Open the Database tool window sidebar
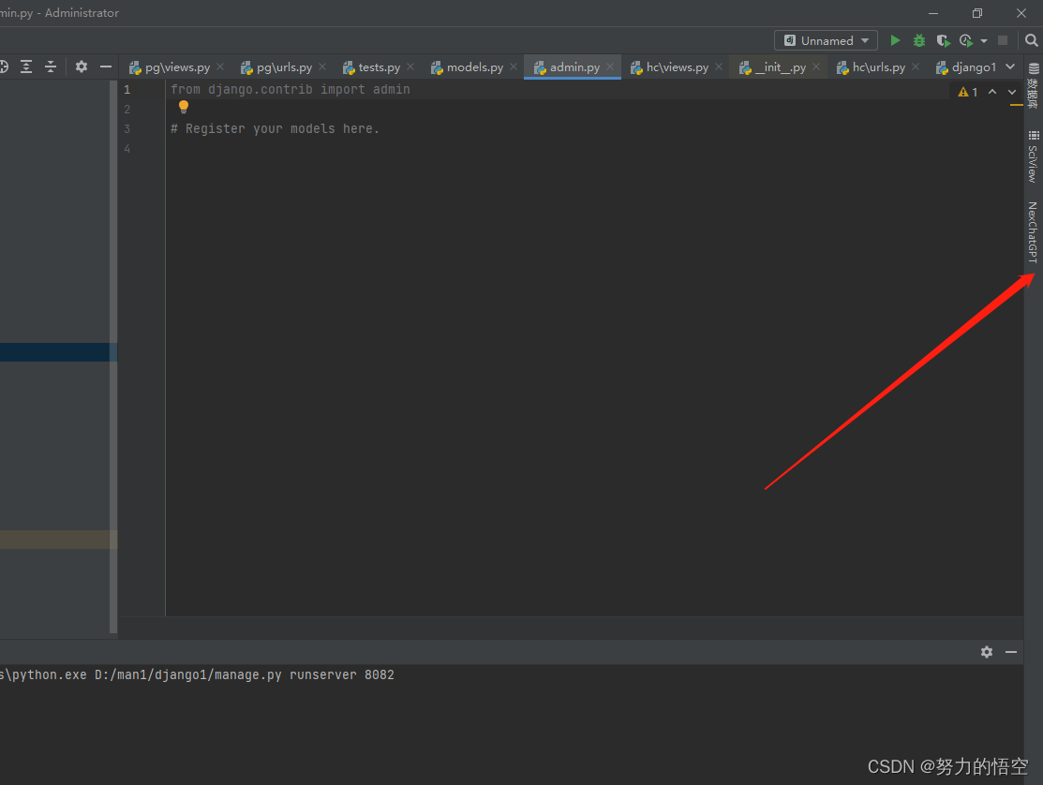Image resolution: width=1043 pixels, height=785 pixels. (1033, 85)
